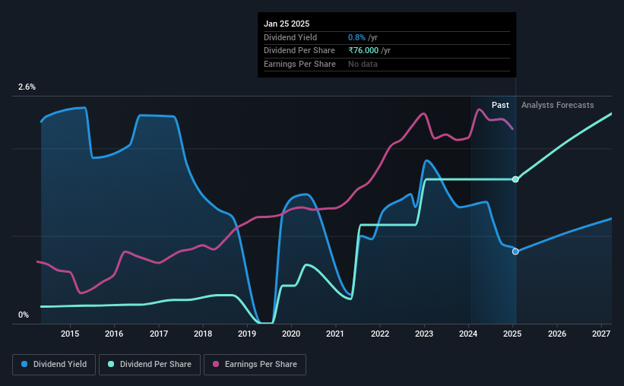
Task: Click the blue Dividend Yield legend dot
Action: coord(24,364)
